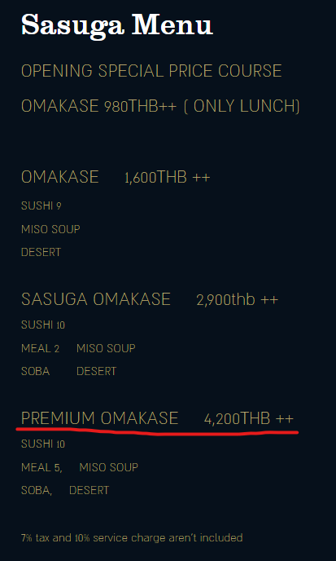Click the Meal 2 item
Viewport: 336px width, 561px height.
(41, 348)
